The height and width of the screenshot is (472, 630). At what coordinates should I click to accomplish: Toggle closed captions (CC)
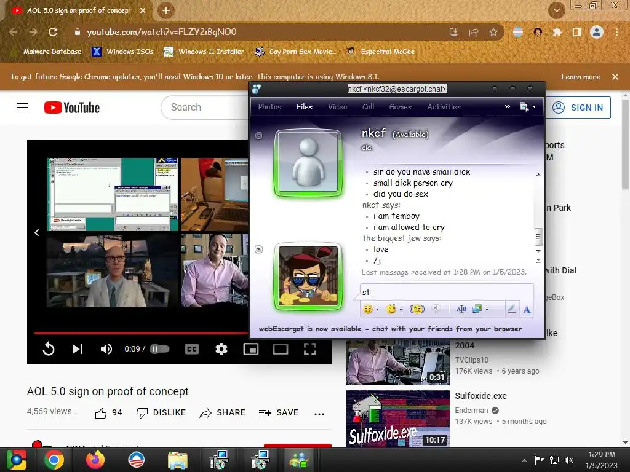(192, 349)
